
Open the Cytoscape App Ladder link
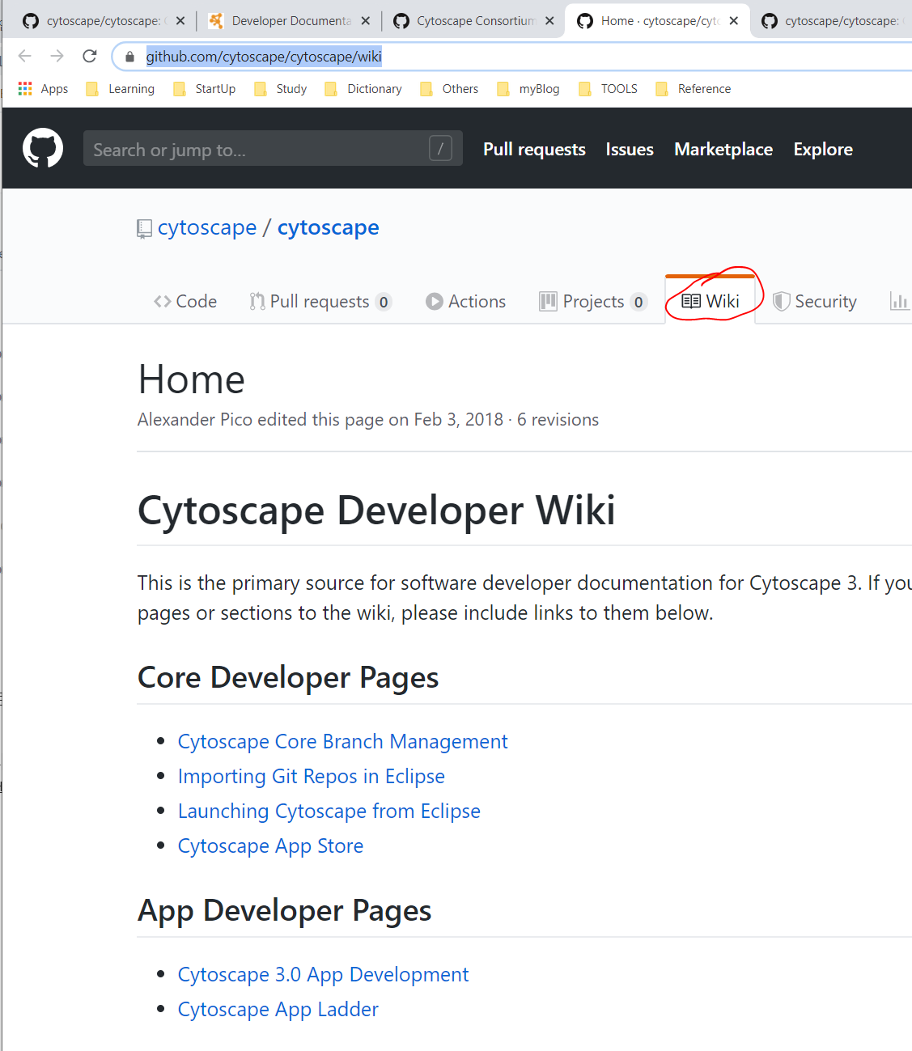pyautogui.click(x=278, y=1009)
